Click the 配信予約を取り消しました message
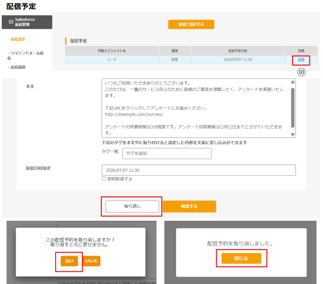Image resolution: width=323 pixels, height=284 pixels. 240,243
